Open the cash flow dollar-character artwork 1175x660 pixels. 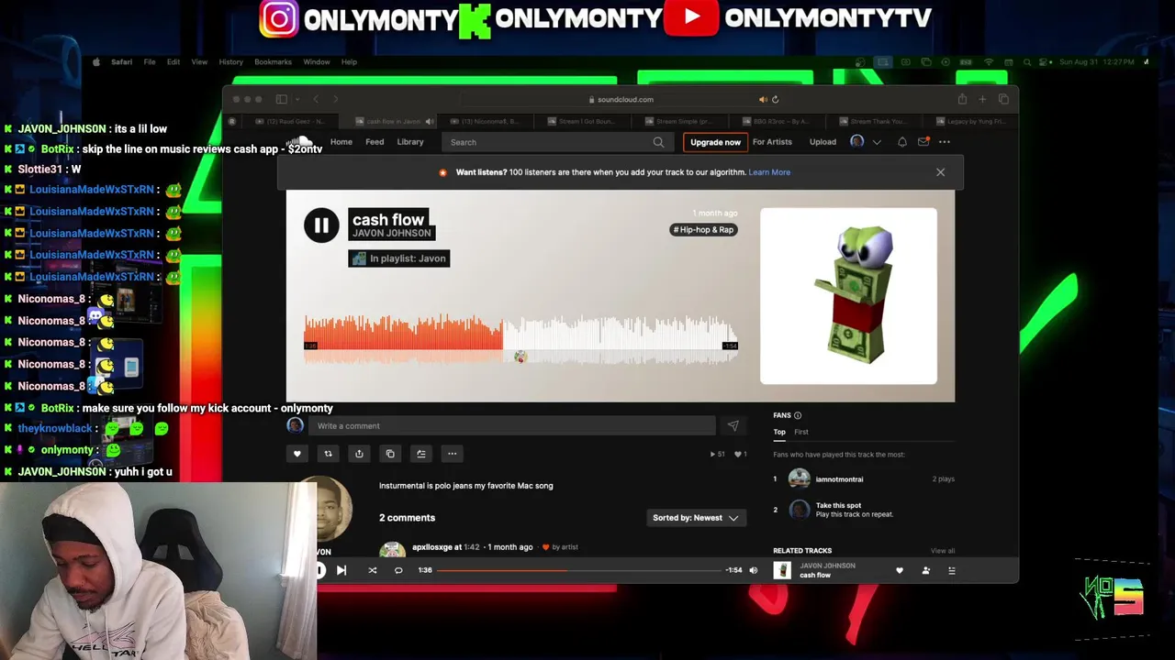click(848, 295)
